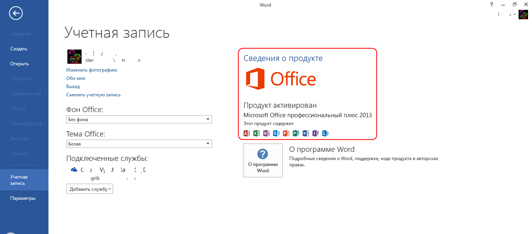Click the user avatar in top right corner
The height and width of the screenshot is (234, 532).
(x=523, y=15)
